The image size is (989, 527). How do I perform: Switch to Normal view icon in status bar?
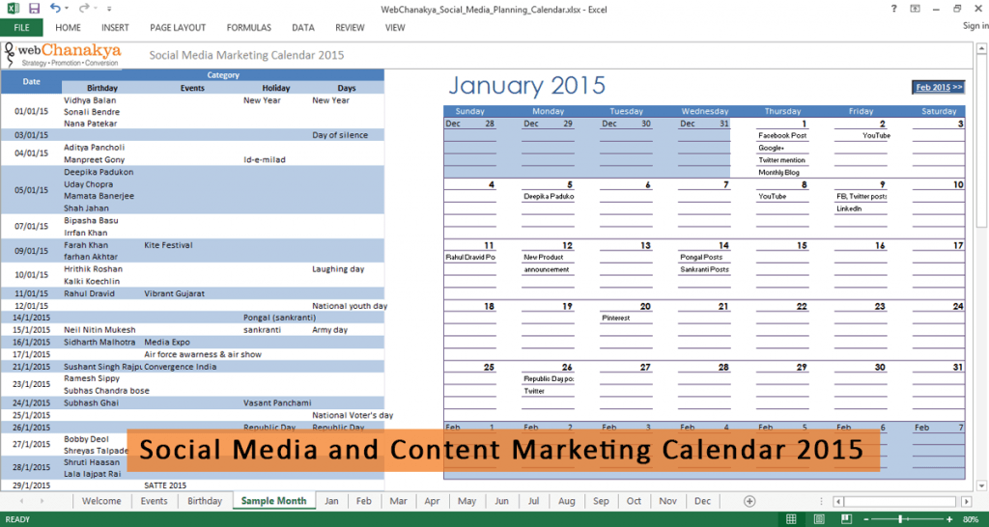[x=791, y=519]
